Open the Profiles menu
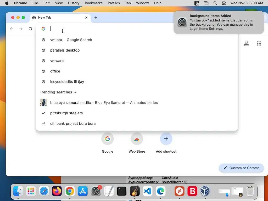268x201 pixels. pos(114,3)
